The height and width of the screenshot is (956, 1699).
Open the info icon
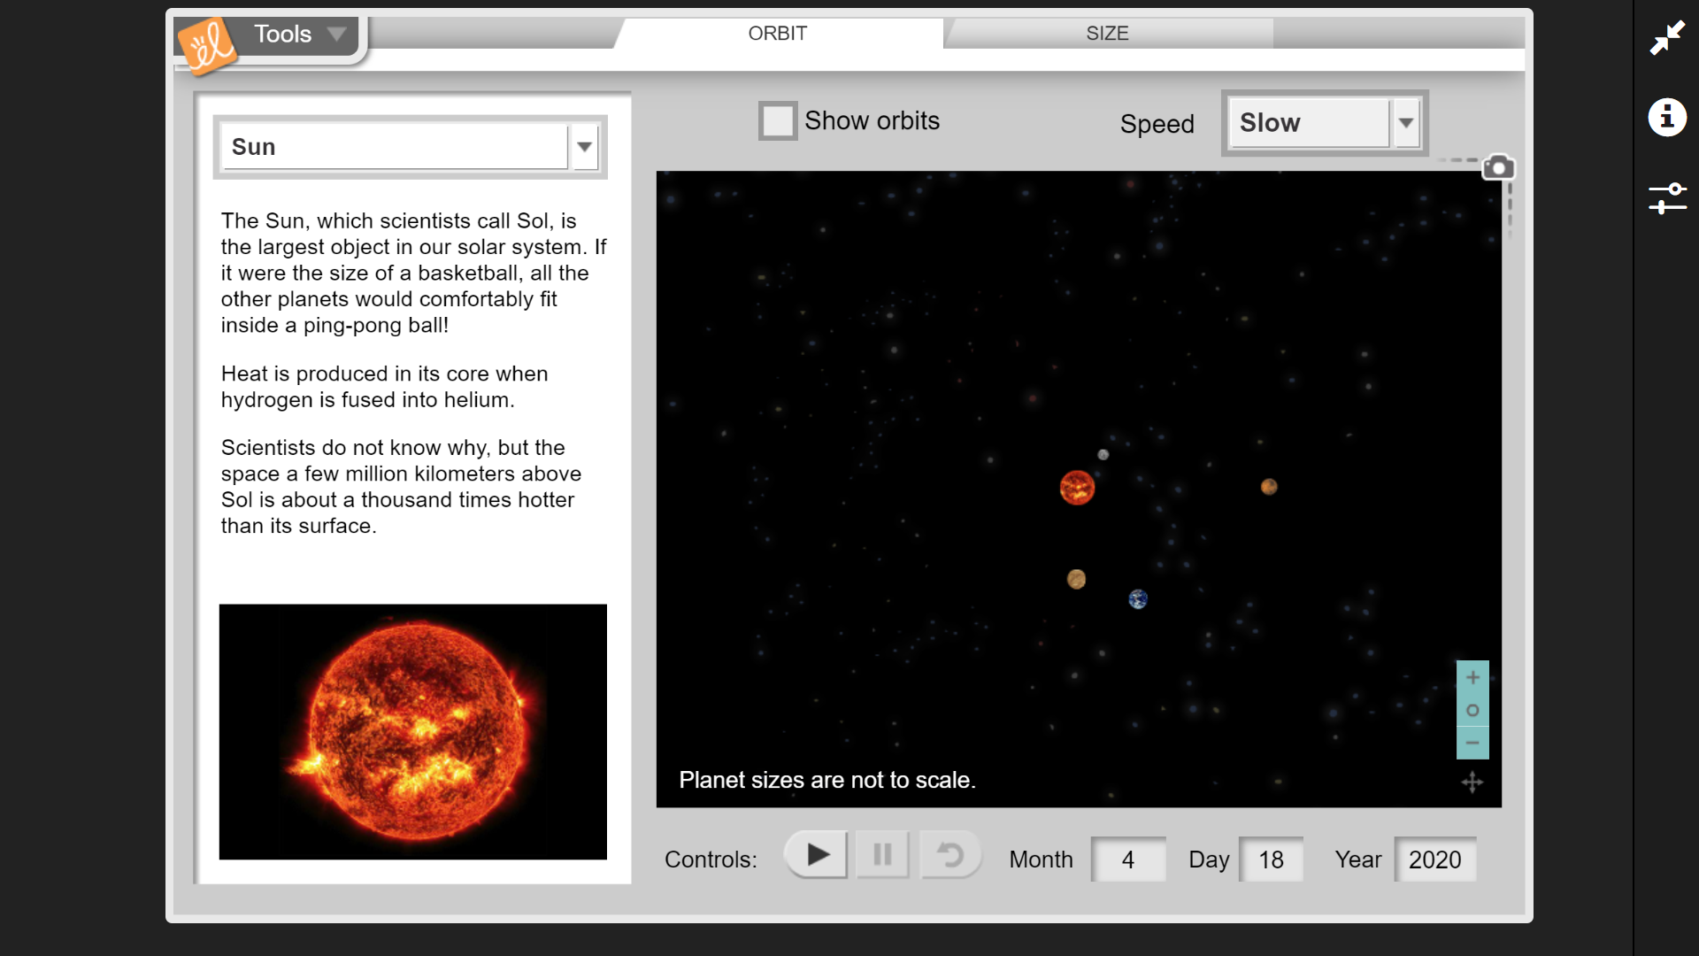(x=1667, y=117)
